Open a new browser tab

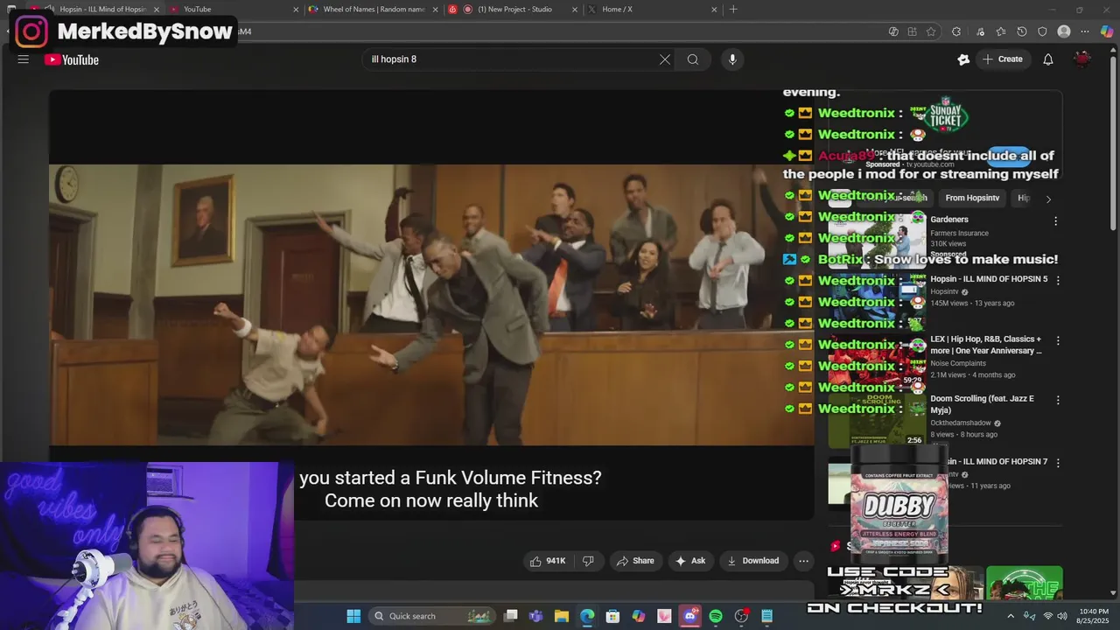(x=733, y=10)
